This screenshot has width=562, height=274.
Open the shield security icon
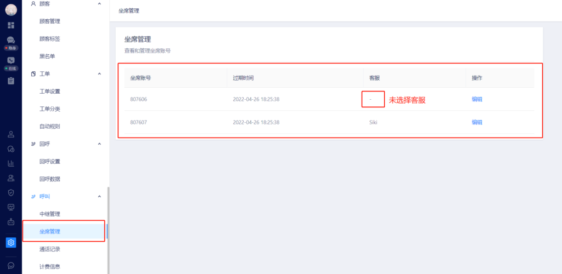(11, 193)
